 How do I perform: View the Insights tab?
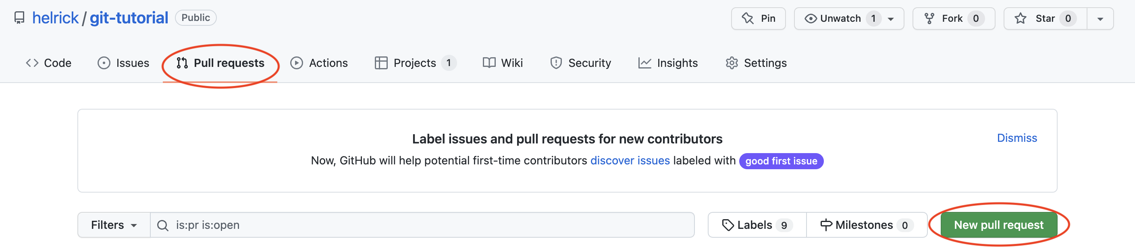pyautogui.click(x=668, y=63)
